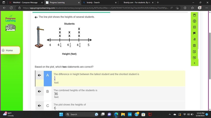Click the address bar URL
The width and height of the screenshot is (211, 118).
click(x=95, y=8)
